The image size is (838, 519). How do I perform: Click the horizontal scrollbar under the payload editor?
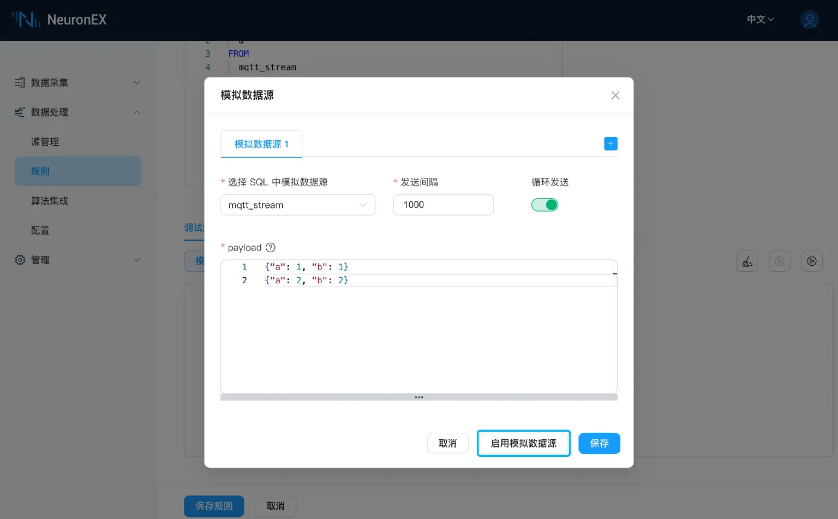point(418,397)
